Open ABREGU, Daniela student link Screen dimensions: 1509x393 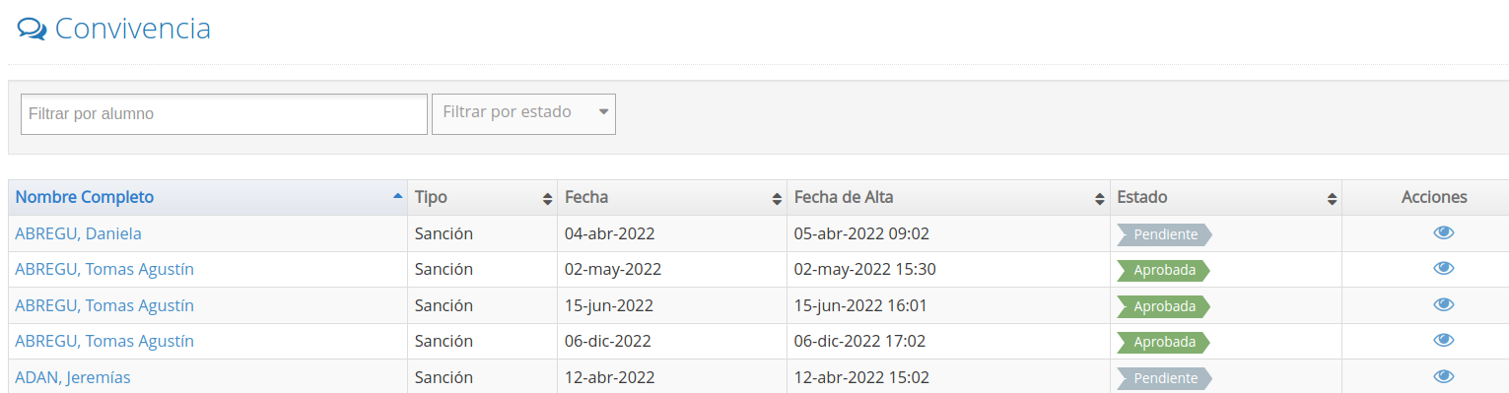point(78,233)
